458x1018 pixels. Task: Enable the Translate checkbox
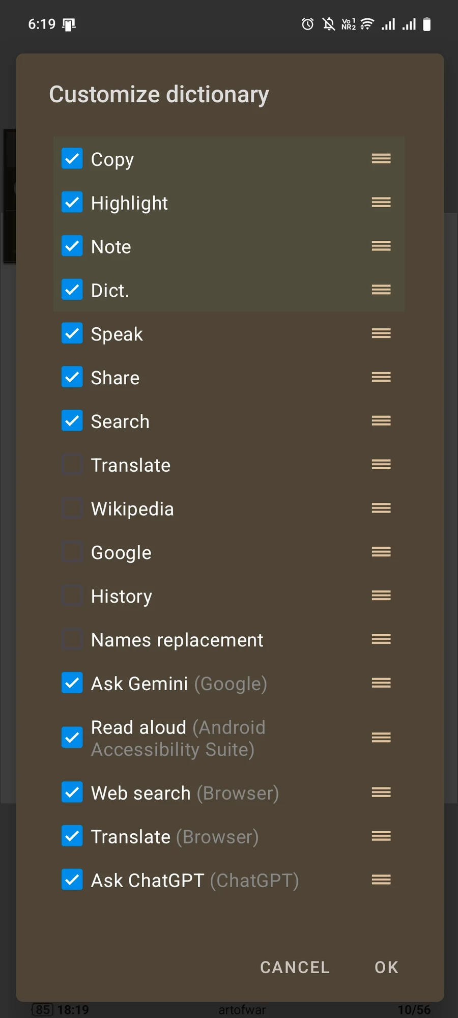[x=72, y=464]
